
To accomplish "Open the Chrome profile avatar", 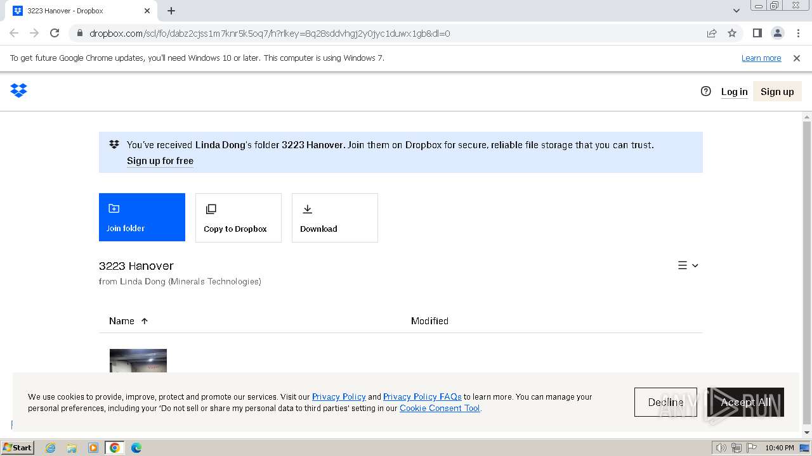I will (777, 33).
